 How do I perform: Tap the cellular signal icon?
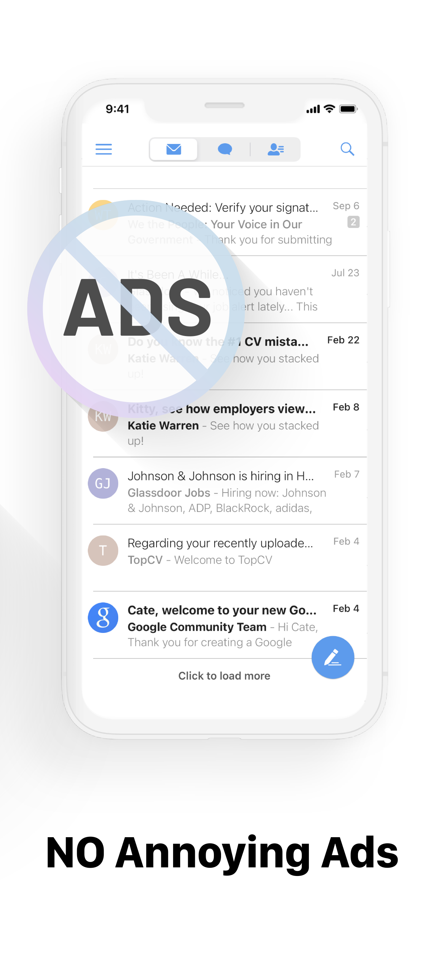(313, 109)
